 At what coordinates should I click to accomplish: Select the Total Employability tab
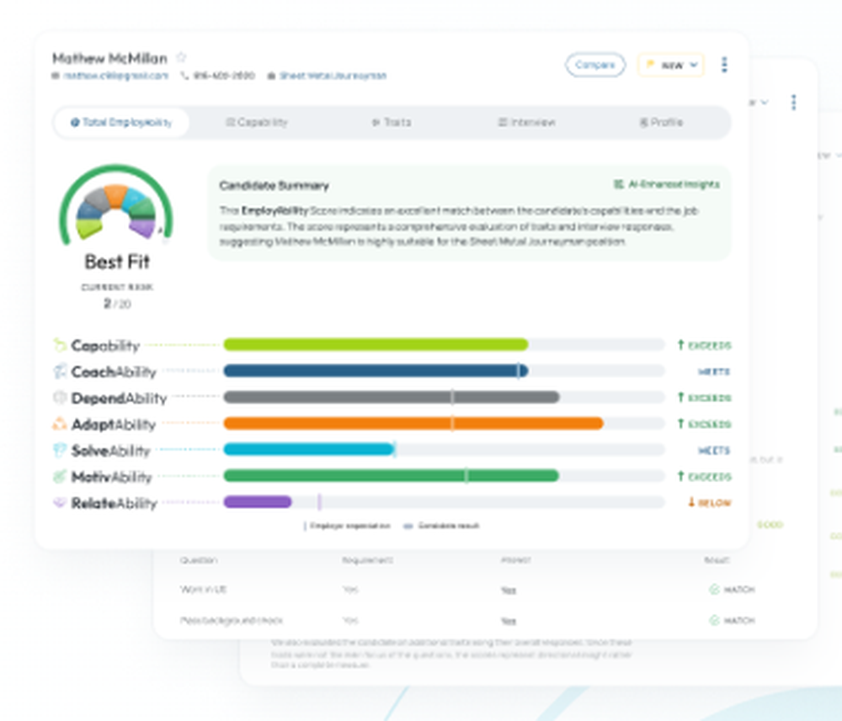(x=121, y=122)
